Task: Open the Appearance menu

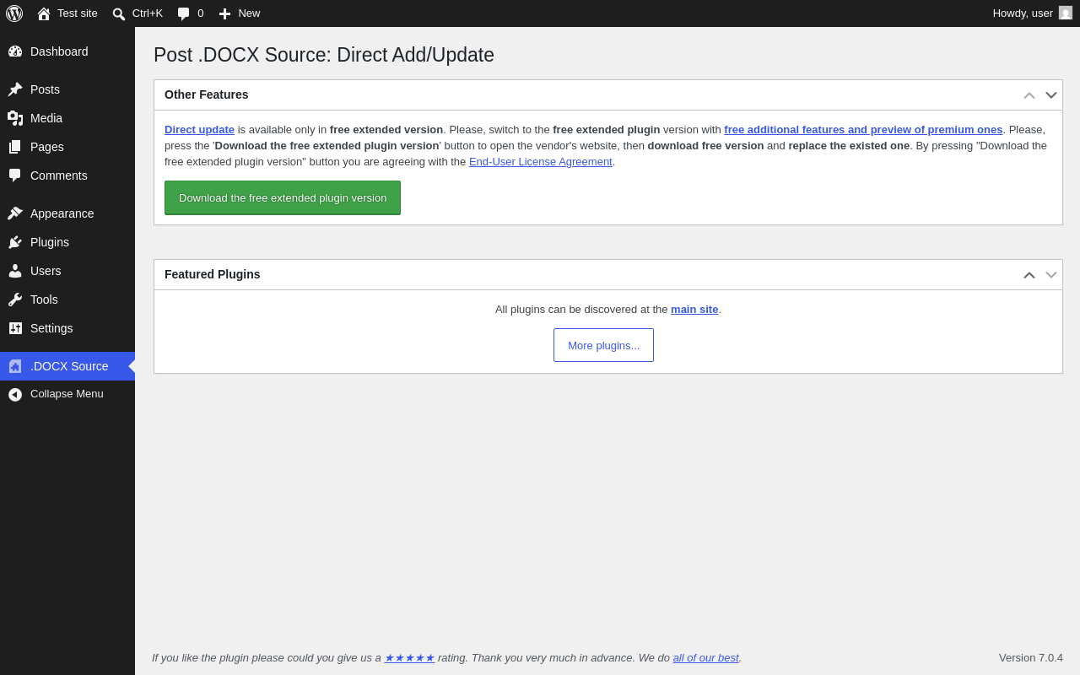Action: pos(67,213)
